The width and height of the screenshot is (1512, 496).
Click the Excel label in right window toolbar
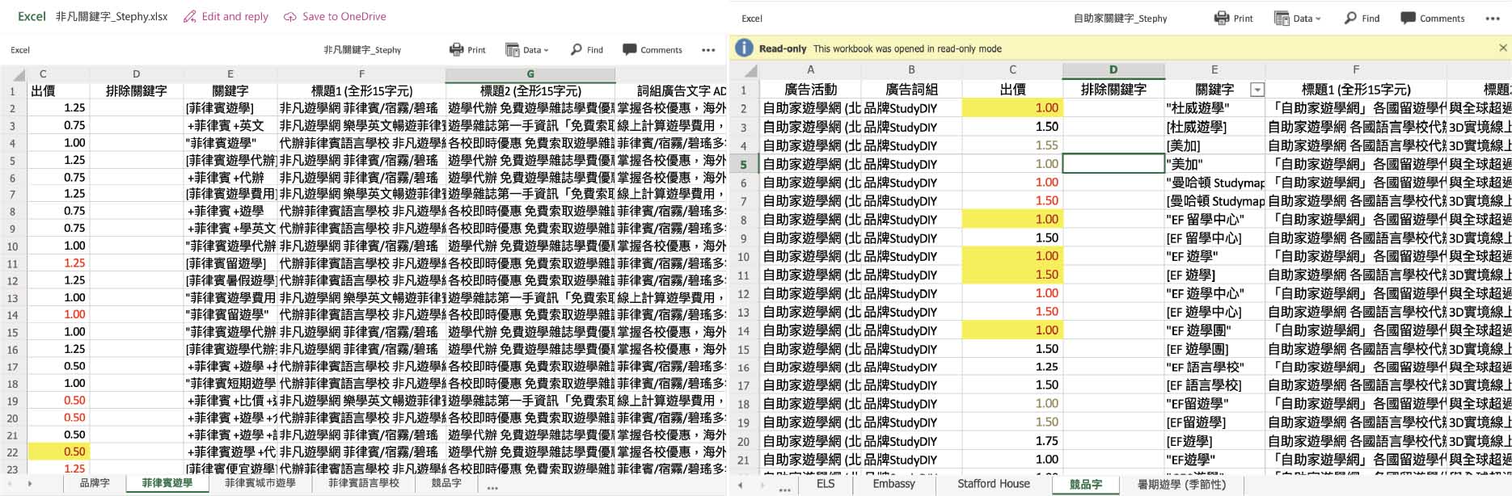click(x=752, y=19)
